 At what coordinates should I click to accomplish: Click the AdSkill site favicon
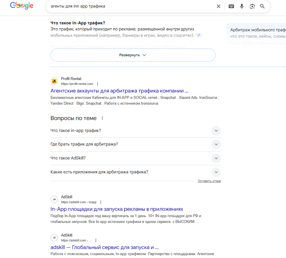pyautogui.click(x=54, y=199)
